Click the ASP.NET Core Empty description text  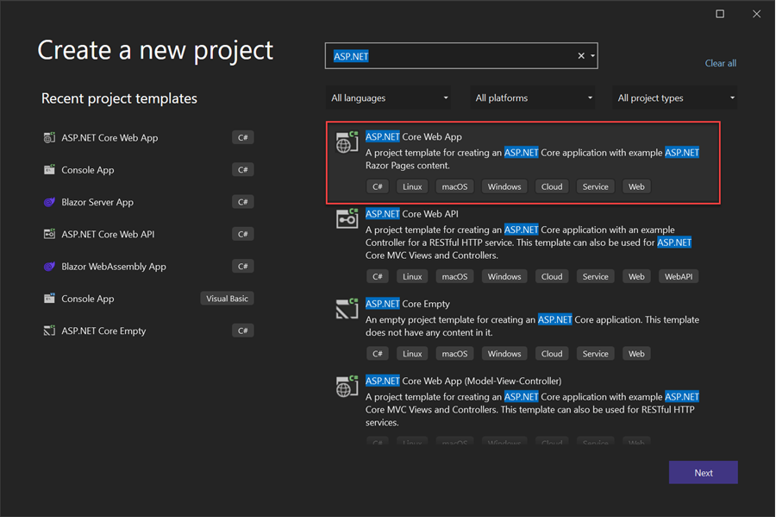533,326
